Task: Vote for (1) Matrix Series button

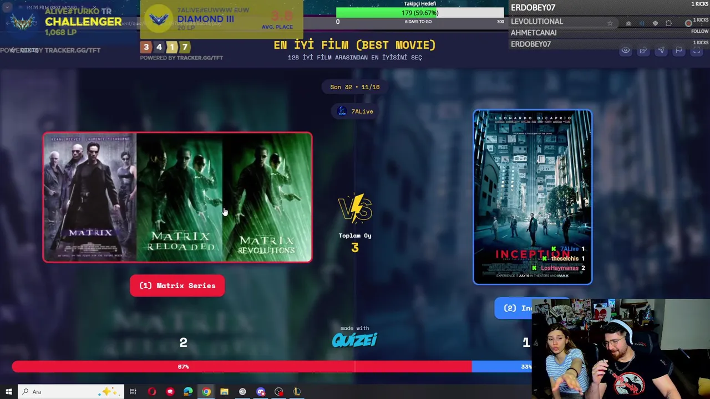Action: pyautogui.click(x=177, y=285)
